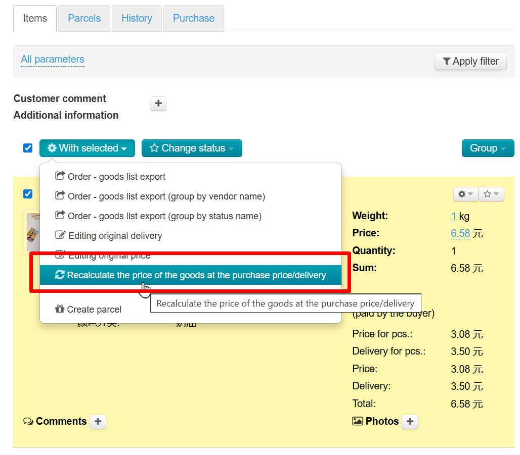The height and width of the screenshot is (455, 520).
Task: Edit the 6.58 price value link
Action: tap(460, 234)
